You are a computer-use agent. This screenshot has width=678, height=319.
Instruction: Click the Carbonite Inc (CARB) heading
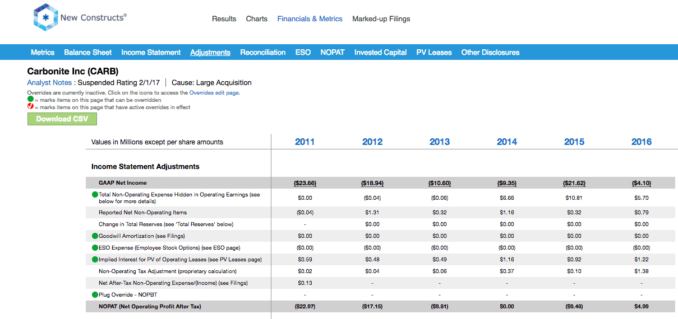tap(73, 72)
